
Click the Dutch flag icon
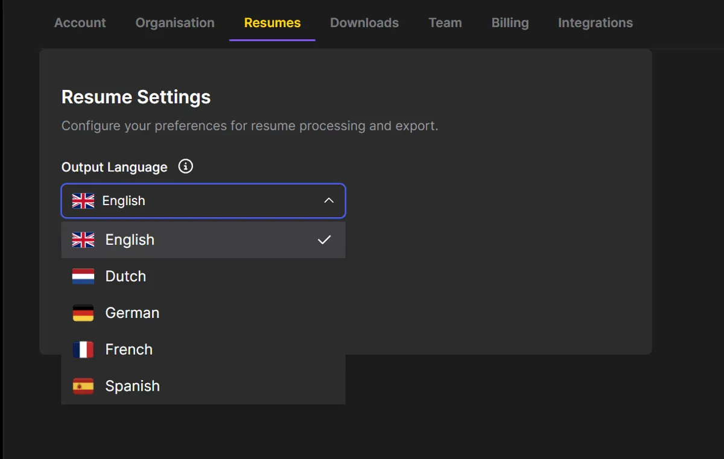point(83,276)
